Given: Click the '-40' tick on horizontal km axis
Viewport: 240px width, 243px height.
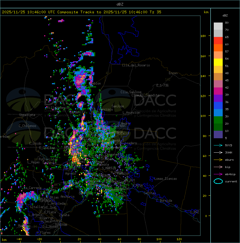Looking at the screenshot, I should tap(19, 239).
